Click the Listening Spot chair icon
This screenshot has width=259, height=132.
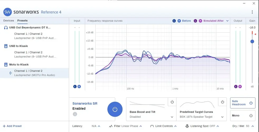point(187,126)
